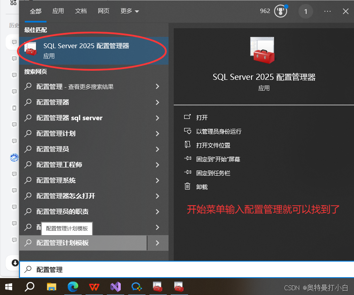Expand chevron for 配置管理系统
This screenshot has height=295, width=354.
[158, 180]
